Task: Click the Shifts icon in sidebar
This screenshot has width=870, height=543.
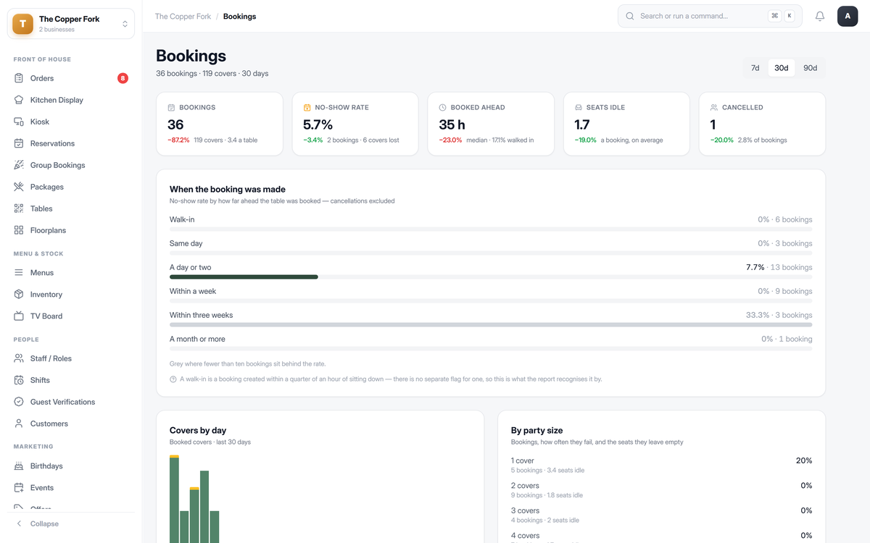Action: [x=19, y=380]
